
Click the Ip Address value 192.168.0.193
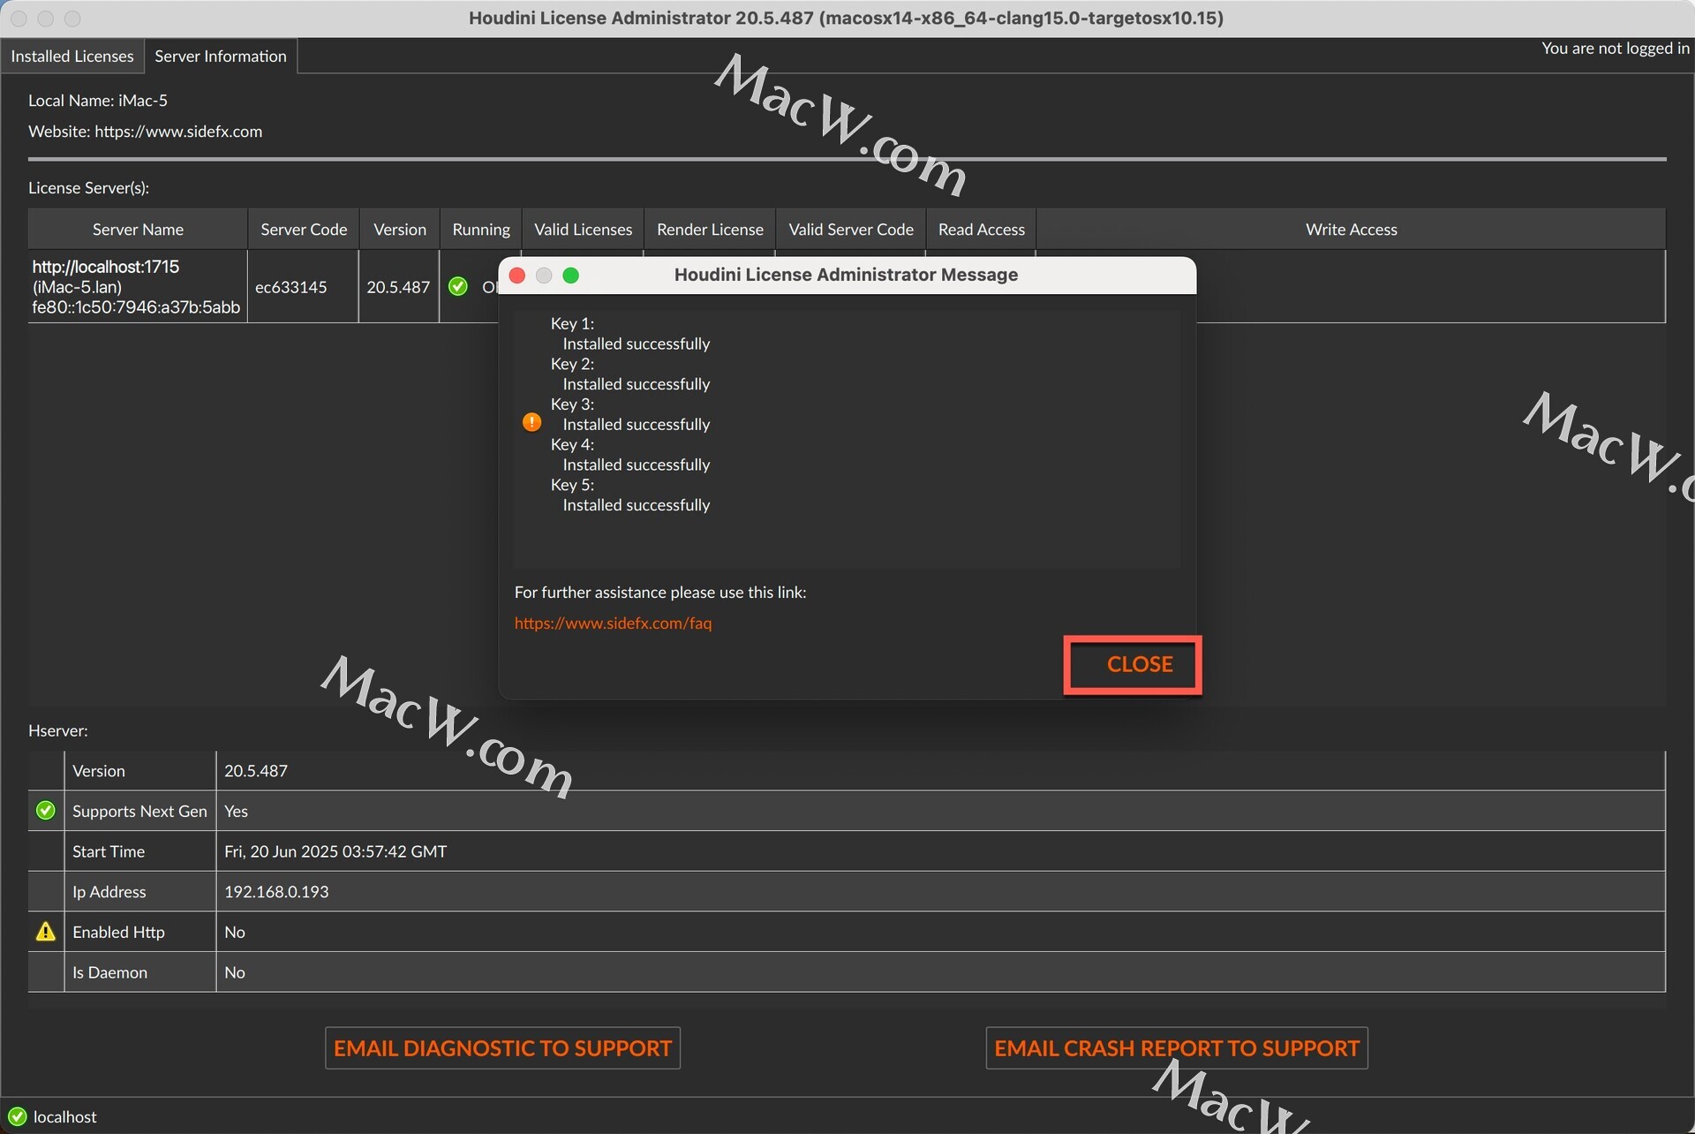276,891
